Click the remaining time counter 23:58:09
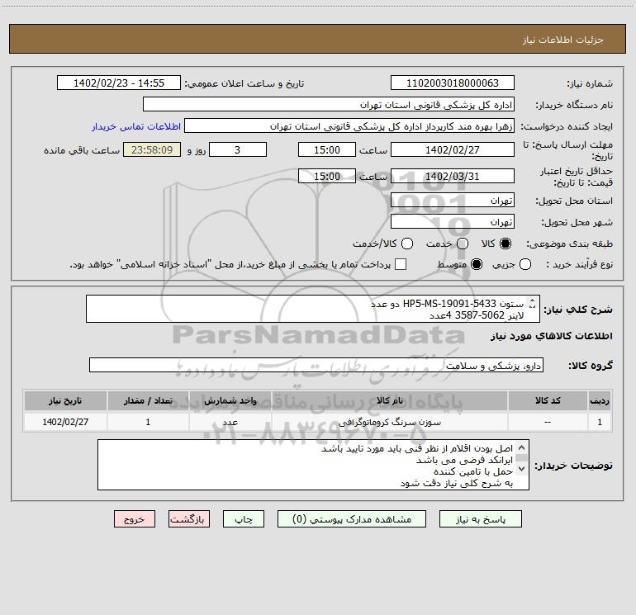 [x=152, y=149]
